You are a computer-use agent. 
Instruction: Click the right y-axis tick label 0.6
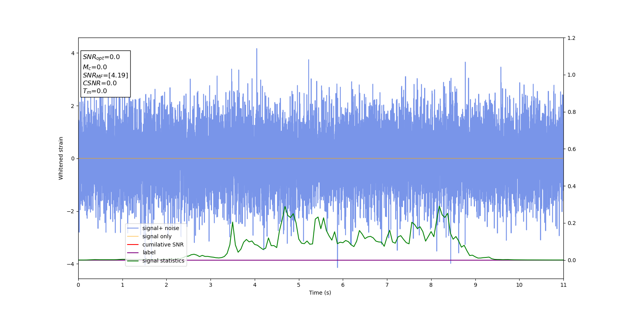pyautogui.click(x=571, y=149)
